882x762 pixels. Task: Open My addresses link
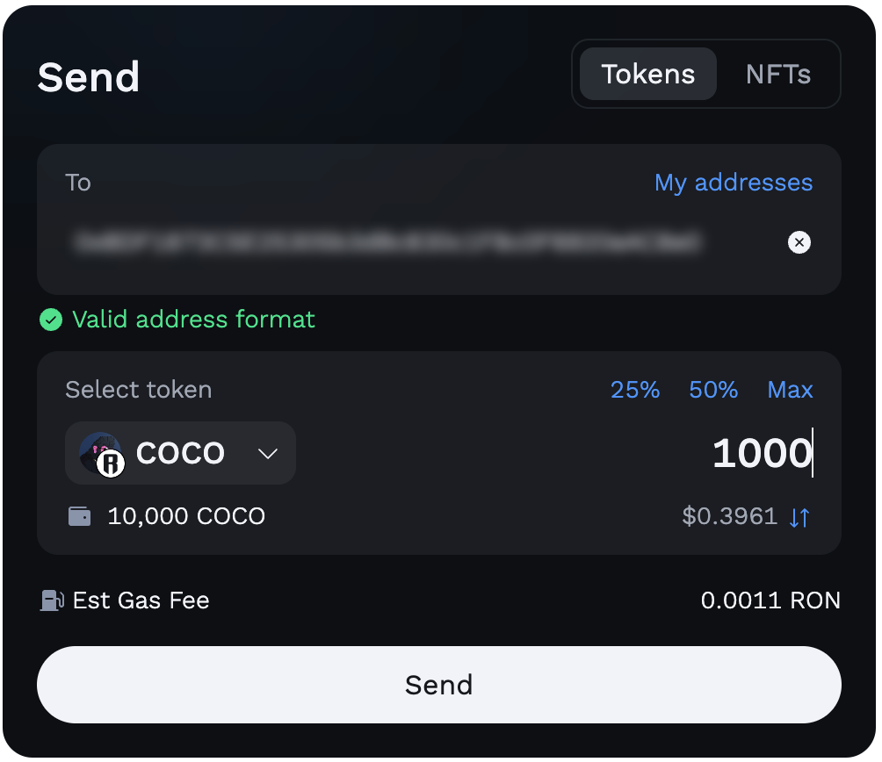click(x=734, y=183)
